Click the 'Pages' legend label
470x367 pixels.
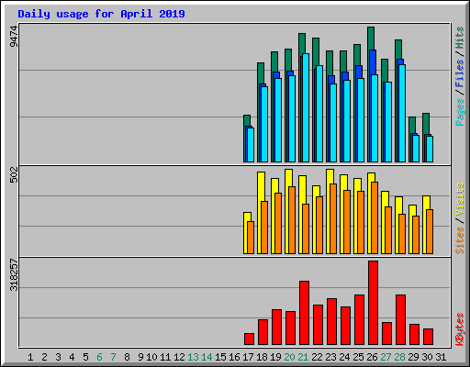460,112
